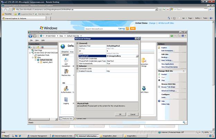Viewport: 216px width, 139px height.
Task: Click the Bindings action link
Action: click(x=165, y=57)
